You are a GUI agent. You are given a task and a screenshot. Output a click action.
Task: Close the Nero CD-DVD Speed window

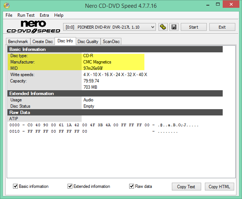(x=231, y=4)
